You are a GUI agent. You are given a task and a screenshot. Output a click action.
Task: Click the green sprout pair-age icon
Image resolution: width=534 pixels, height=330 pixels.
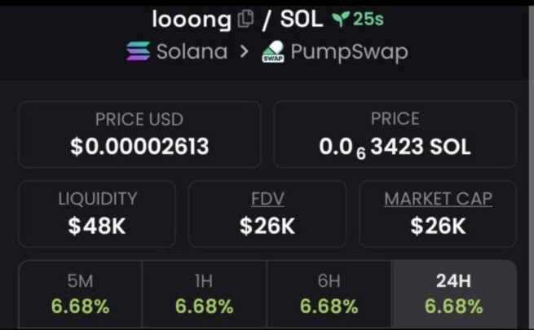pyautogui.click(x=341, y=19)
